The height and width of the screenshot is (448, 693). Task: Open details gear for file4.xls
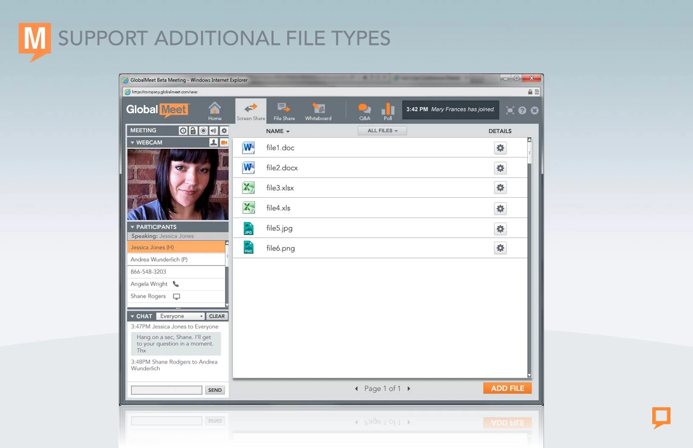coord(500,208)
